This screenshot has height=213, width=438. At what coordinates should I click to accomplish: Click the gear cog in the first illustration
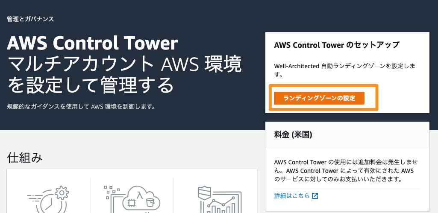click(x=62, y=193)
